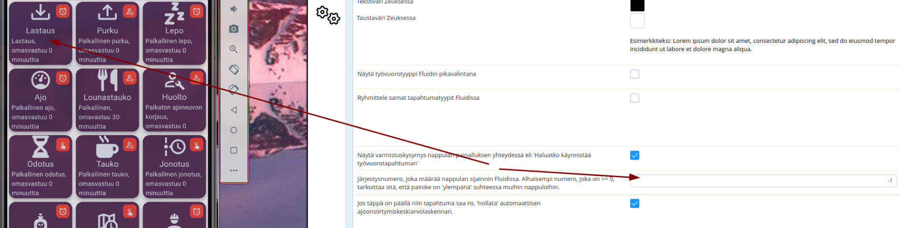899x228 pixels.
Task: Click the 'Järjestysnumero, joka määrää nappulan' label
Action: click(485, 183)
